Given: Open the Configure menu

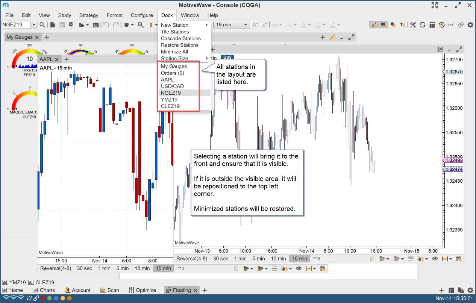Looking at the screenshot, I should pos(142,15).
